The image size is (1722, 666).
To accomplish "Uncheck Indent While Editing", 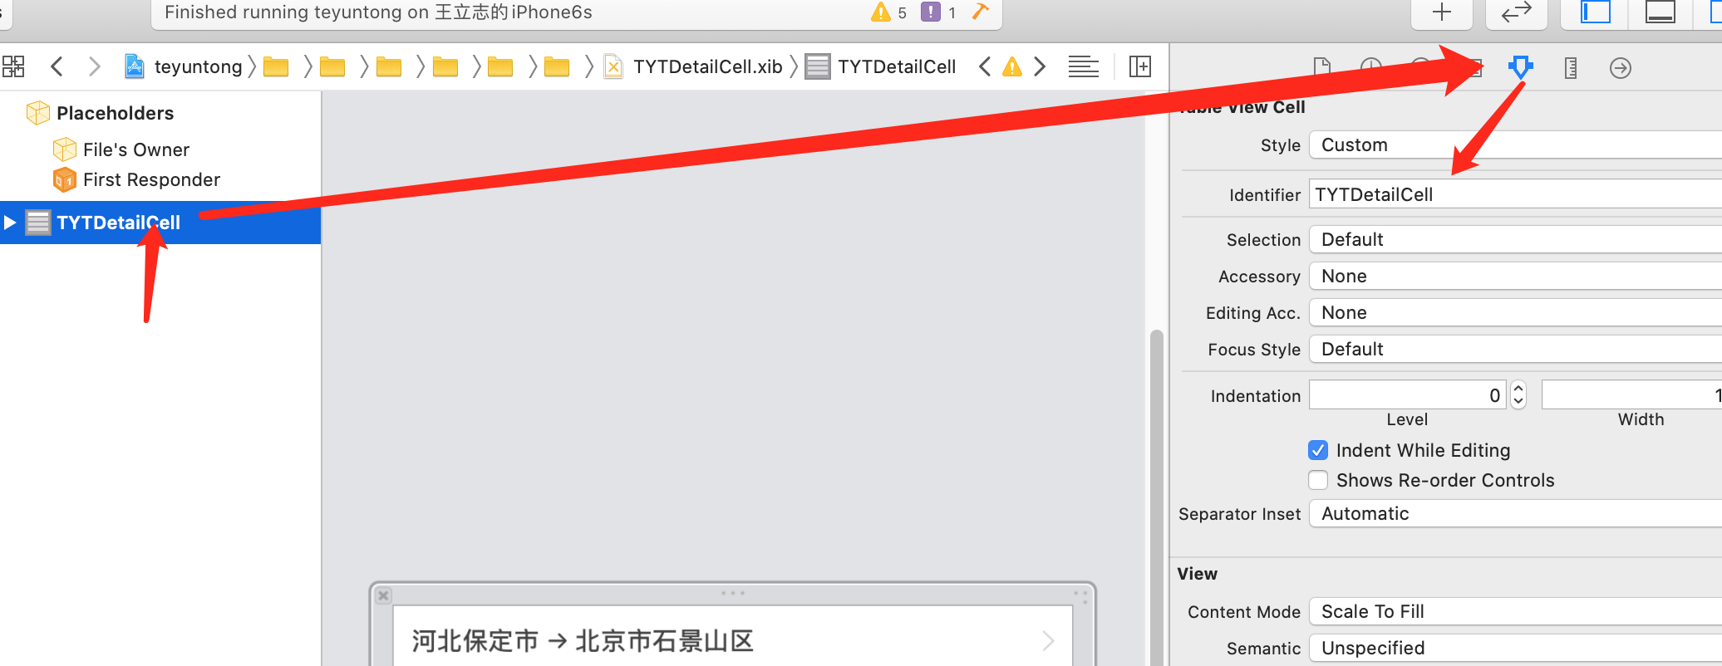I will coord(1318,450).
